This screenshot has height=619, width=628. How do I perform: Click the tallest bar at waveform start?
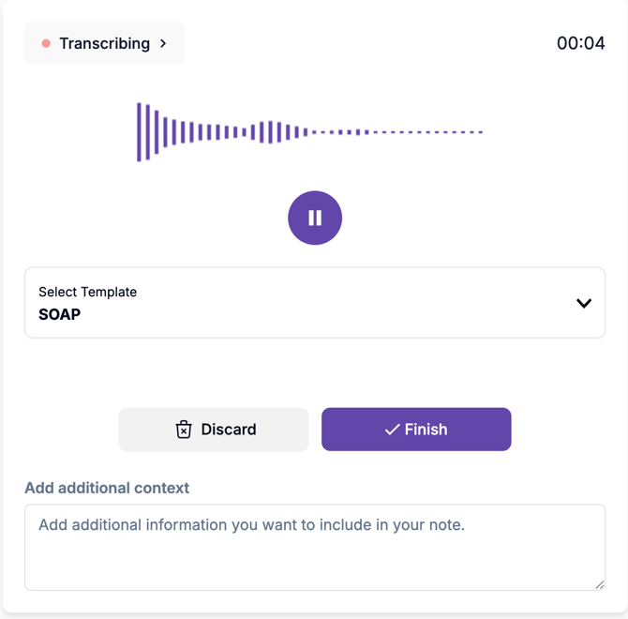(139, 132)
